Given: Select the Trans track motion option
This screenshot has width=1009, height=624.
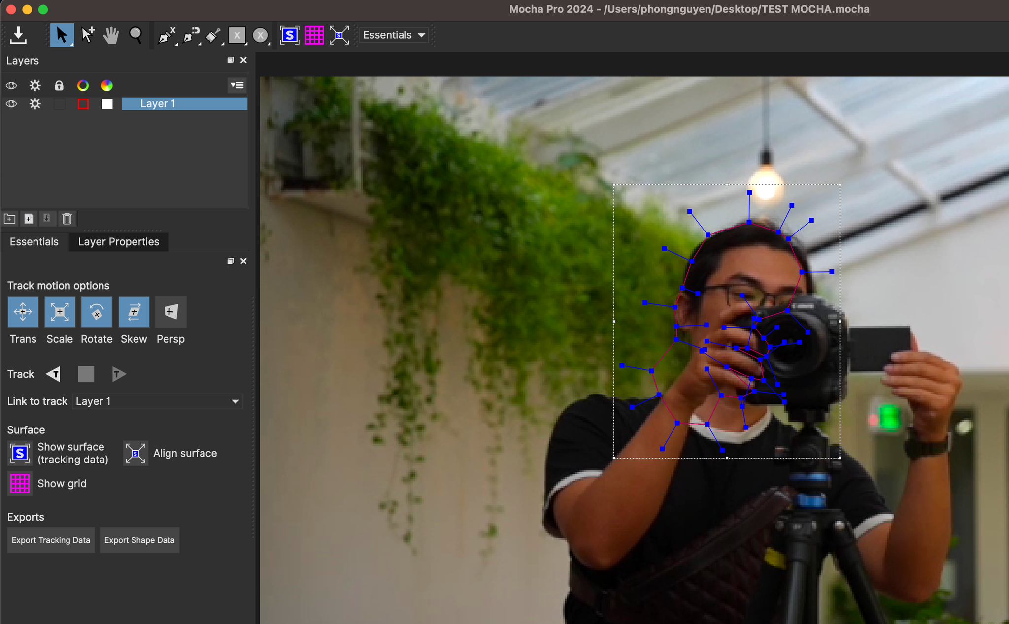Looking at the screenshot, I should pos(23,312).
